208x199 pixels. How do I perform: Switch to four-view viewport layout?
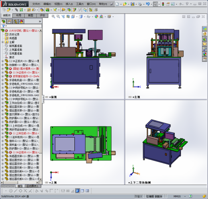87,191
